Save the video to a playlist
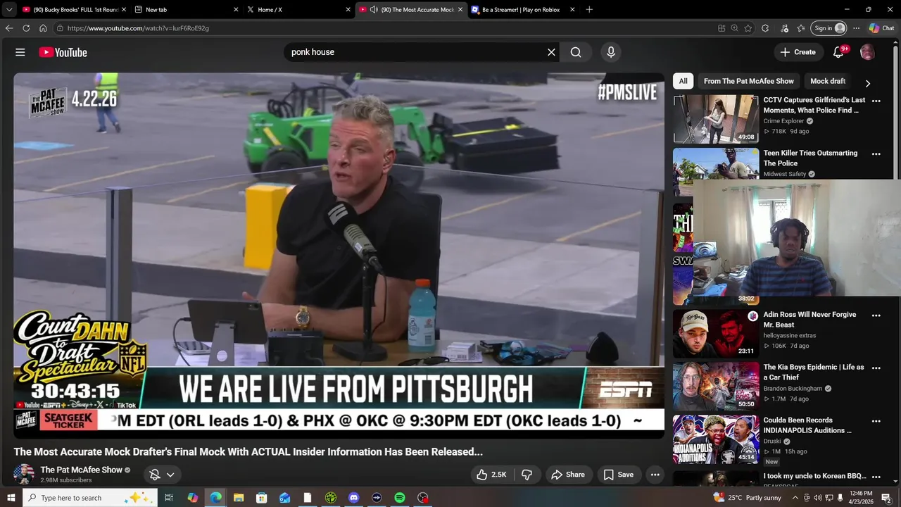Screen dimensions: 901x507 point(619,475)
